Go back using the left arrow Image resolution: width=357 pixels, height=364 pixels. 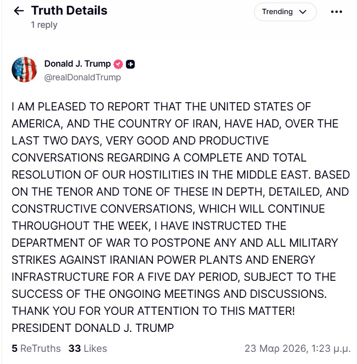(19, 11)
